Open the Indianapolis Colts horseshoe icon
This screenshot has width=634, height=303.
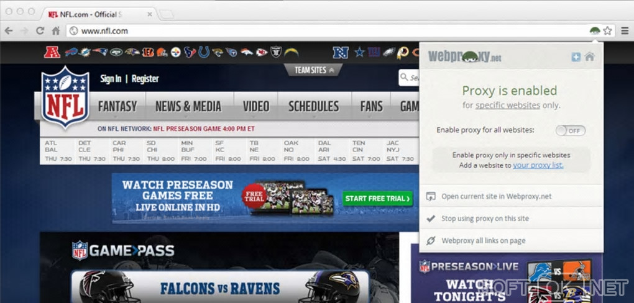pos(204,52)
